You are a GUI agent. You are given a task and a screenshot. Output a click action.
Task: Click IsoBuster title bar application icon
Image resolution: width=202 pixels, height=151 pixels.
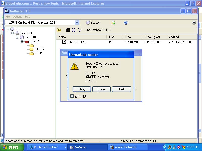[x=7, y=11]
